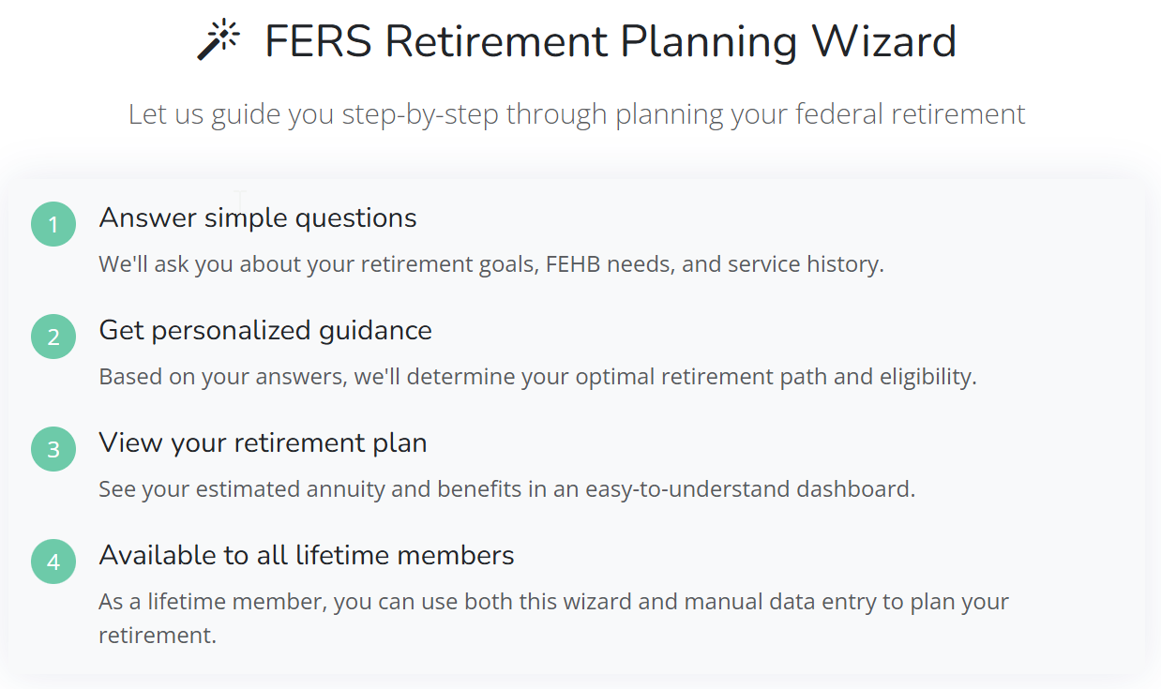The width and height of the screenshot is (1161, 689).
Task: Click the words federal retirement in subtitle
Action: point(910,114)
